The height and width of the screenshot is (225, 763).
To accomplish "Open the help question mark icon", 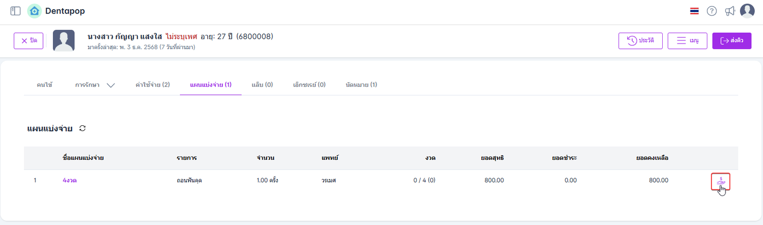I will [712, 11].
